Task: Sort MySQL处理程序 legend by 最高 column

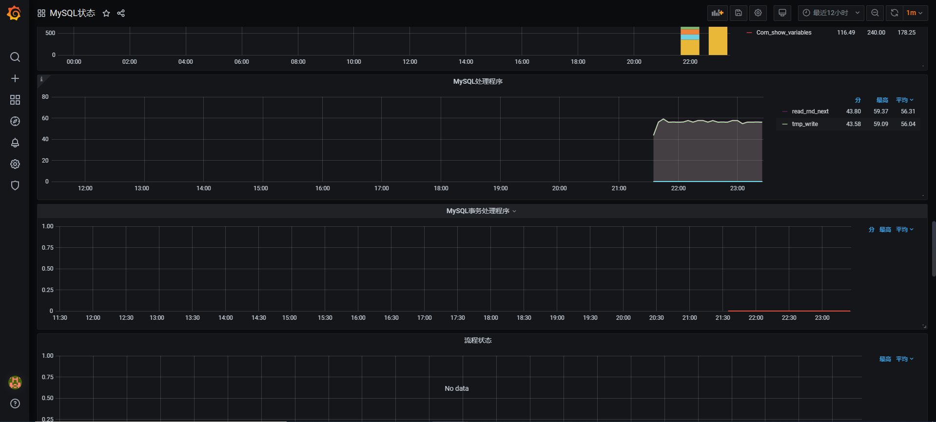Action: pyautogui.click(x=882, y=100)
